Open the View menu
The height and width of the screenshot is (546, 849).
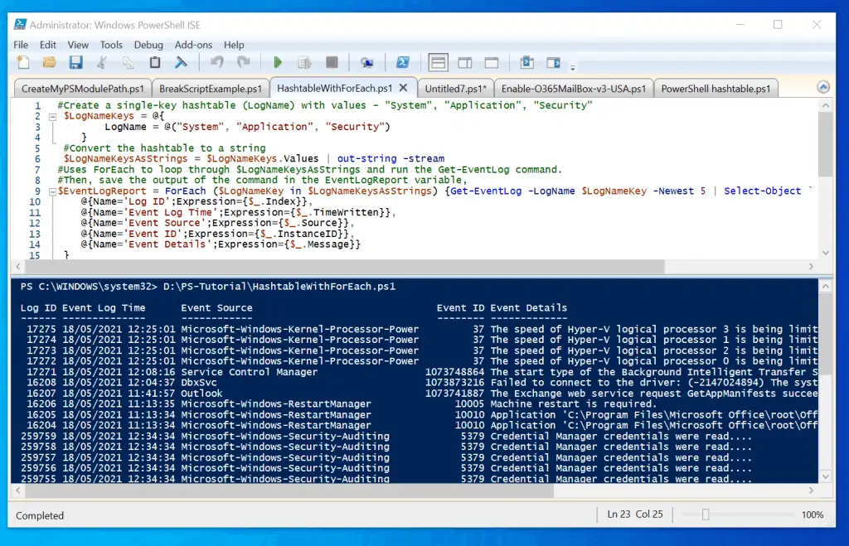pos(78,45)
